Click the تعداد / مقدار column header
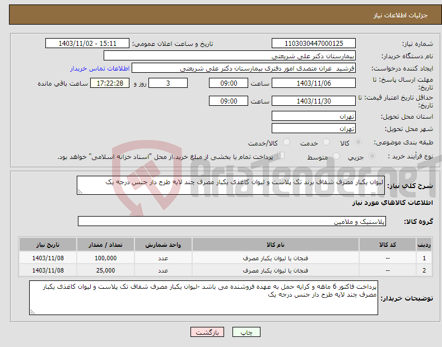This screenshot has height=347, width=442. tap(105, 245)
